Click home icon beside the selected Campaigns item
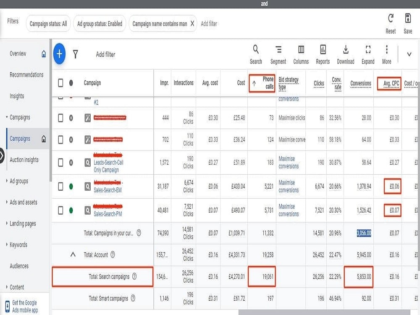420x315 pixels. click(44, 139)
